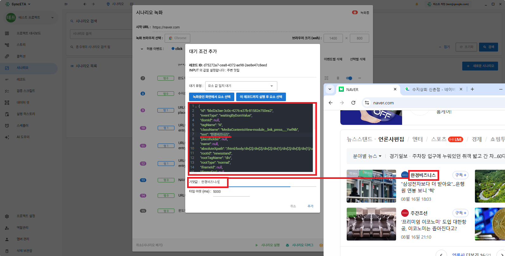This screenshot has height=256, width=505.
Task: Click the 한경비즈니스 press name link
Action: (x=423, y=175)
